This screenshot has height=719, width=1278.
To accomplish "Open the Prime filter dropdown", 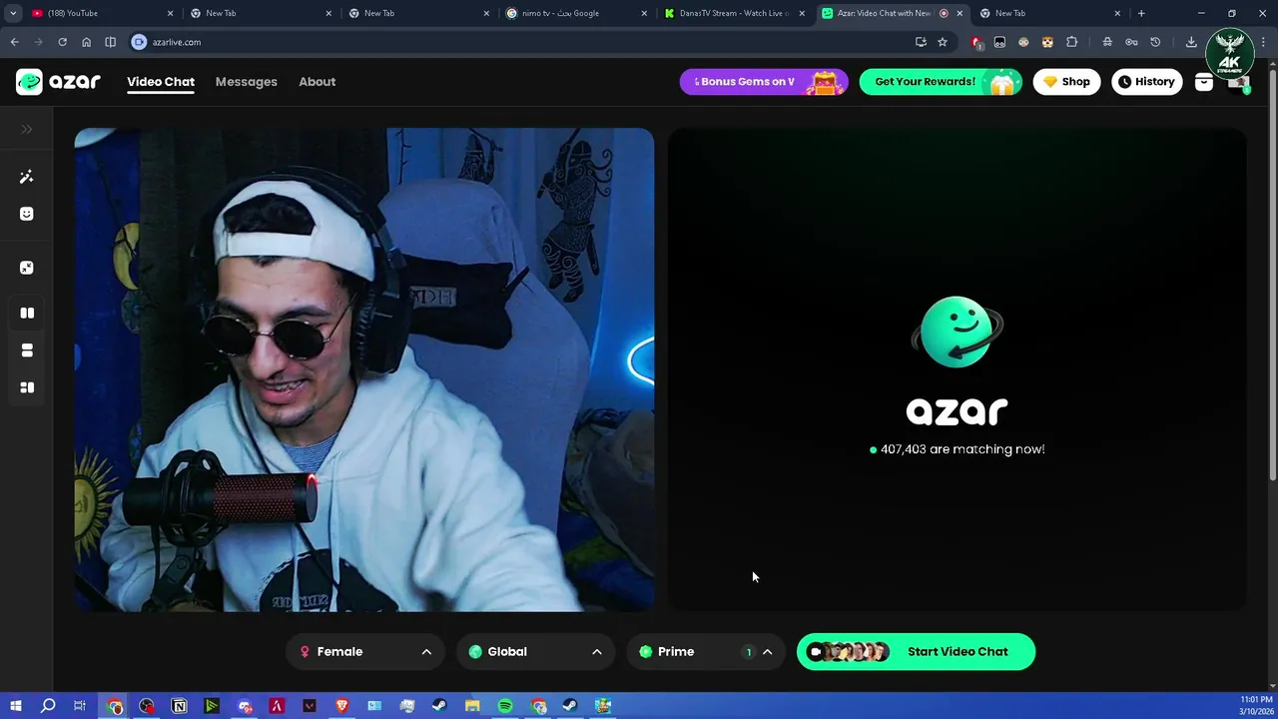I will (x=705, y=652).
